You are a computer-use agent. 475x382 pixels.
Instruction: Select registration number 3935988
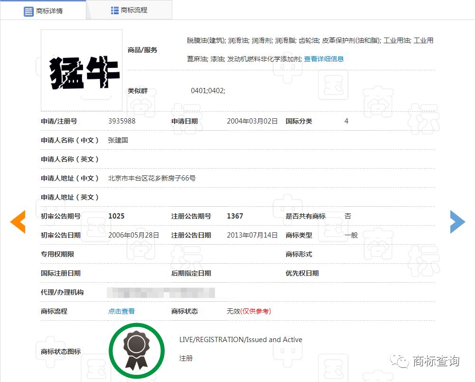click(122, 121)
